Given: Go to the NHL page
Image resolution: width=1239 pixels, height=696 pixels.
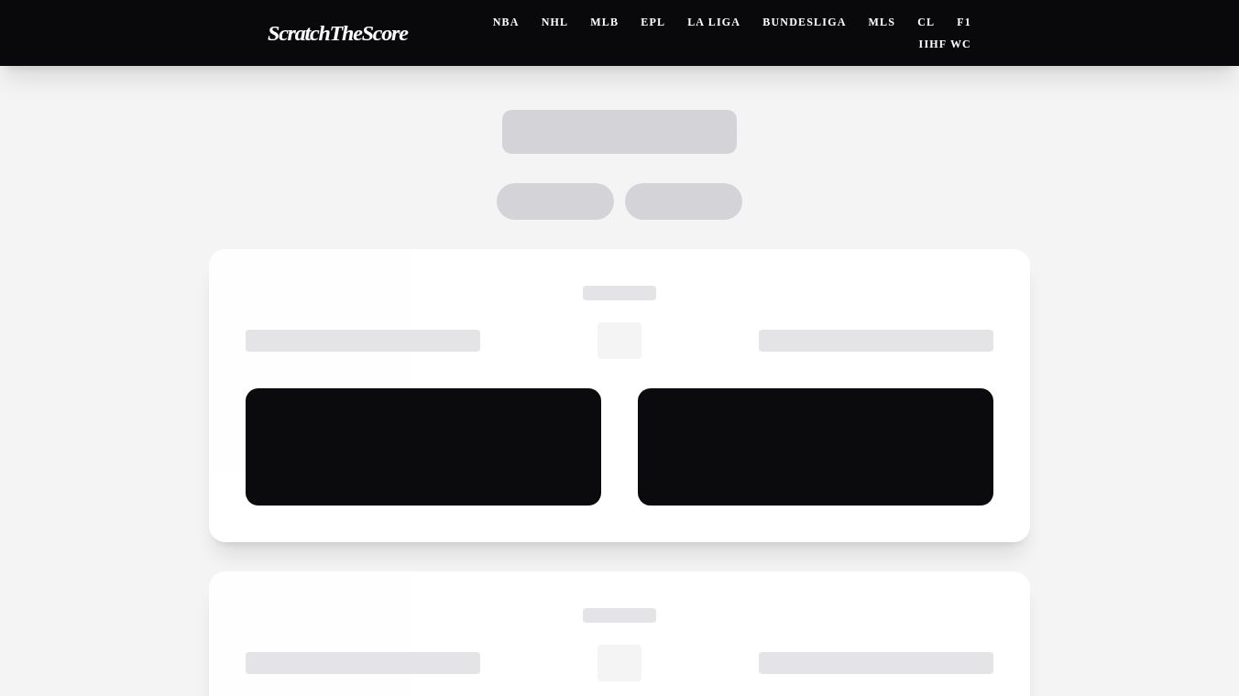Looking at the screenshot, I should click(x=554, y=22).
